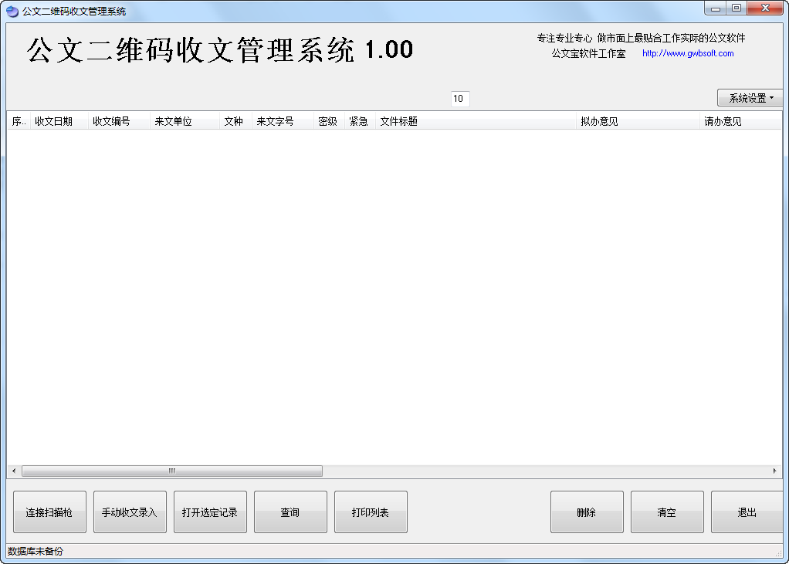Click the input field showing 10
Viewport: 789px width, 564px height.
pos(460,99)
